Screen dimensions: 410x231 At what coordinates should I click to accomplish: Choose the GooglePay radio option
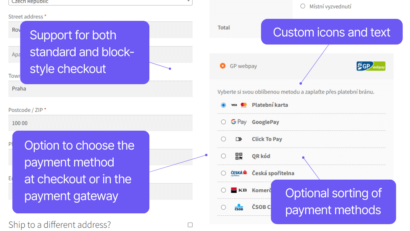223,122
